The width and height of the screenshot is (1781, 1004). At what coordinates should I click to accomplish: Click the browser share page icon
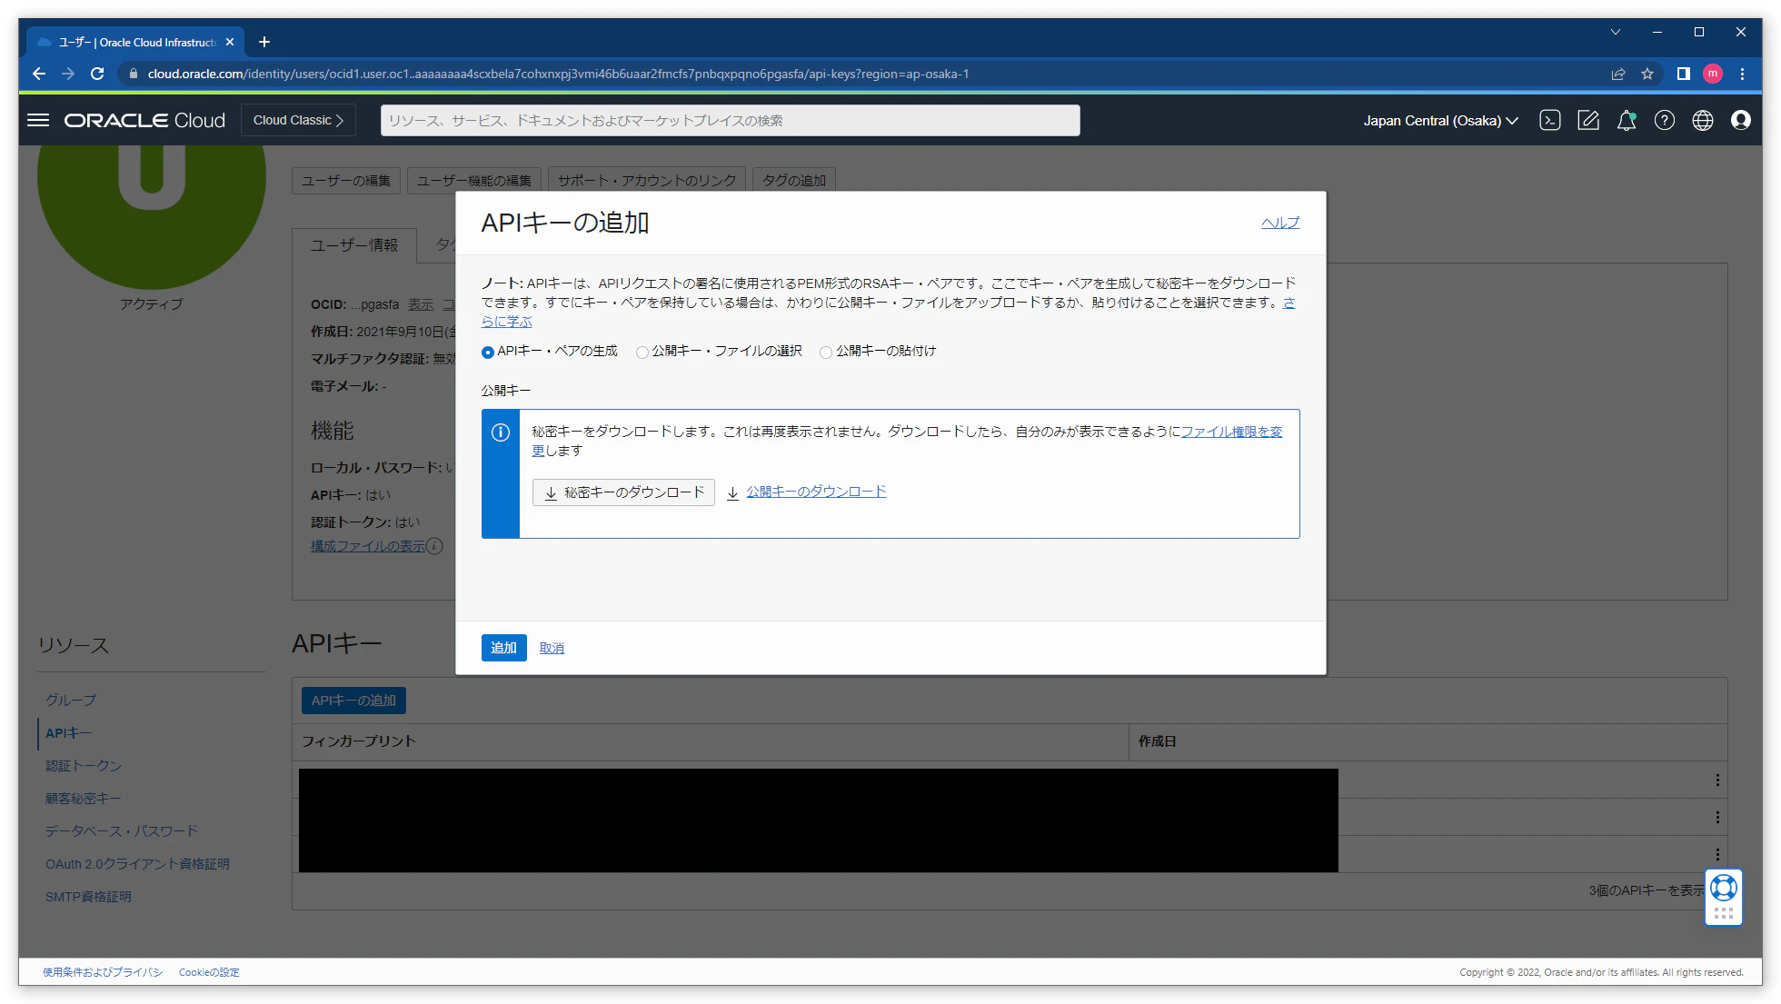click(1618, 74)
